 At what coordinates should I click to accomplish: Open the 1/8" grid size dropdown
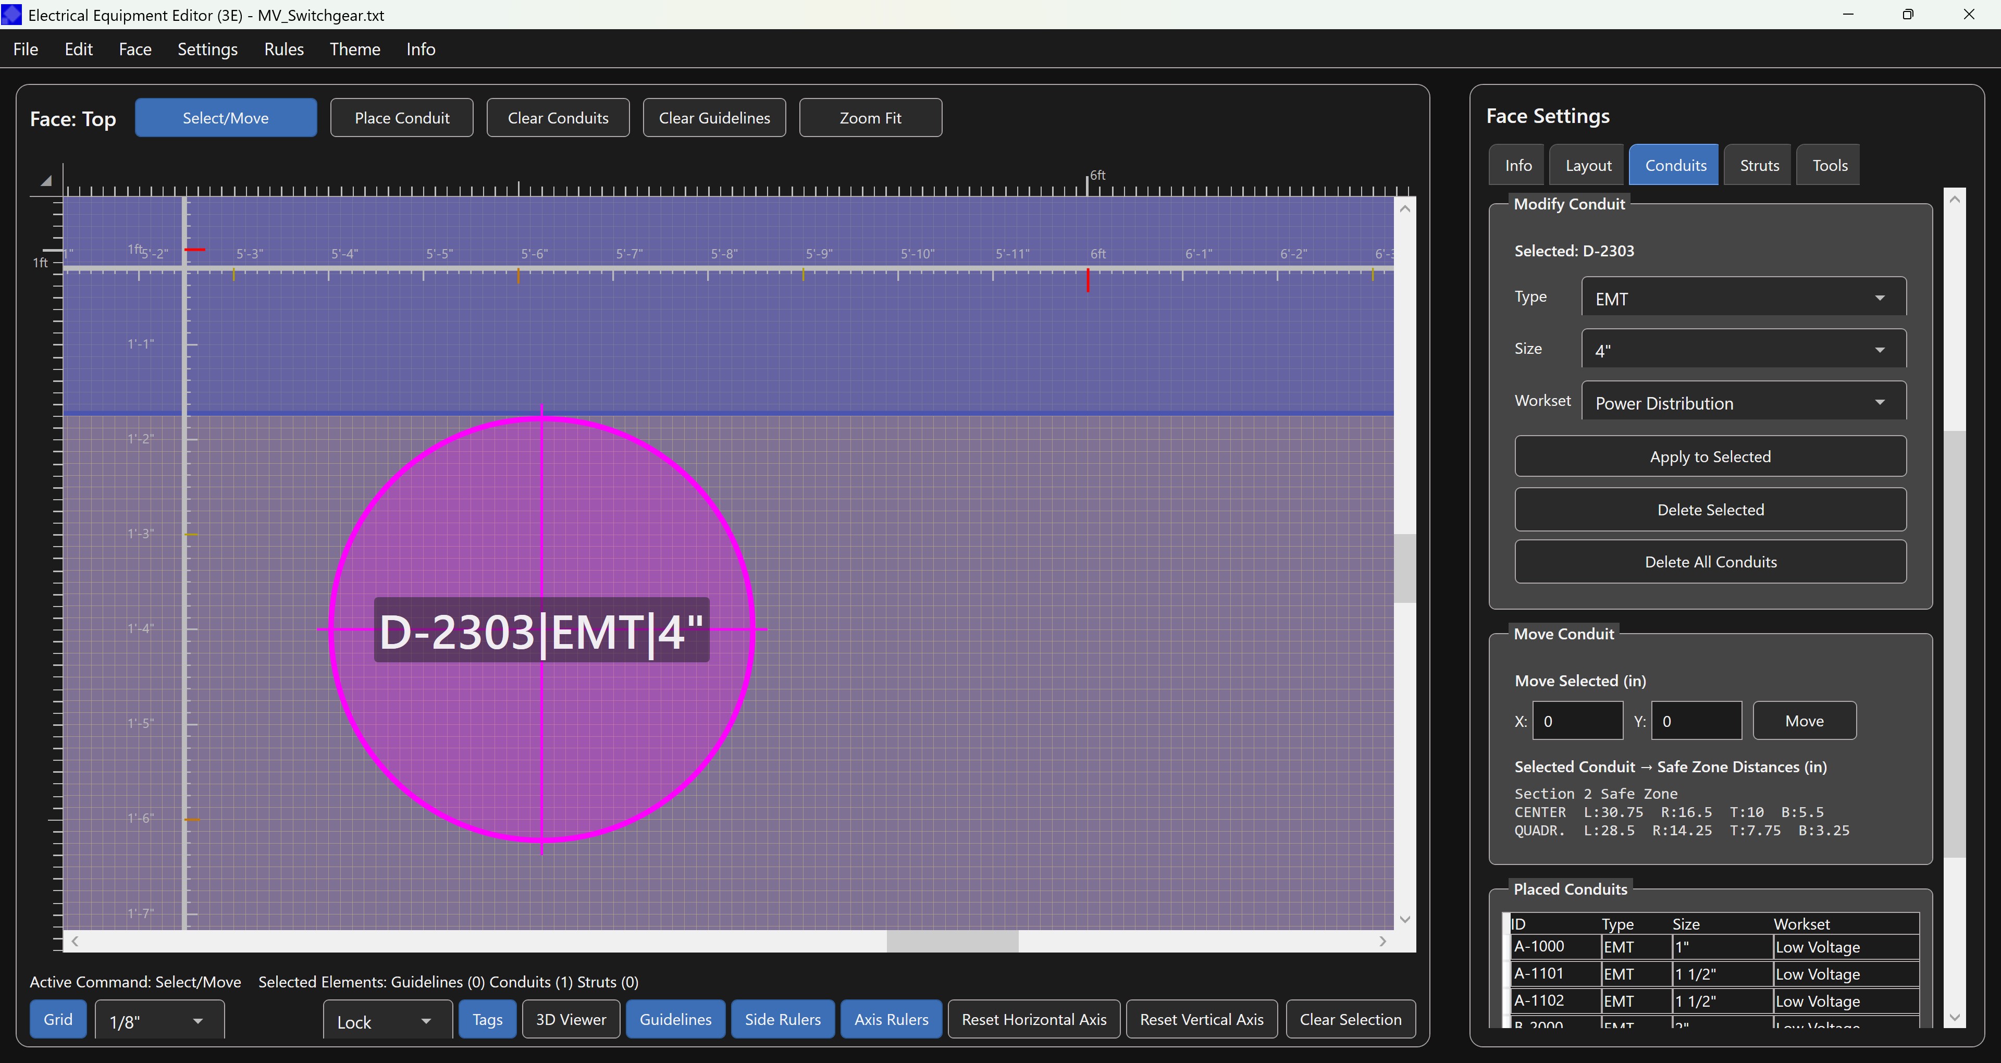point(159,1021)
